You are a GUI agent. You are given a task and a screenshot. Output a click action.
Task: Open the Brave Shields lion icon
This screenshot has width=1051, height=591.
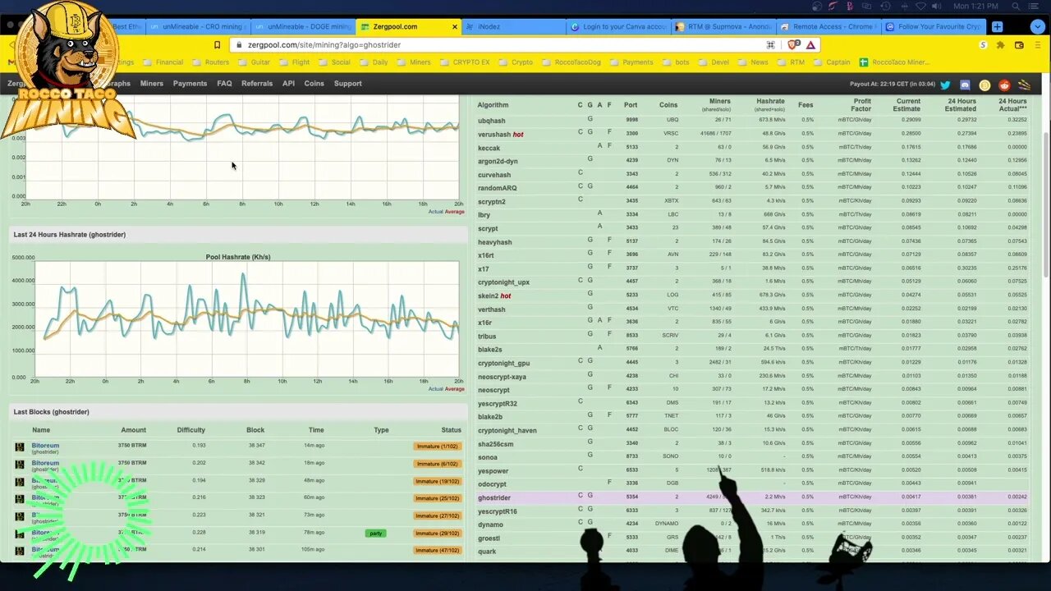[794, 45]
